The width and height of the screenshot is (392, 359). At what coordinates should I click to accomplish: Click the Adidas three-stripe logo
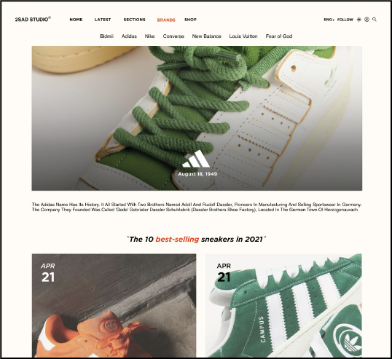coord(196,159)
